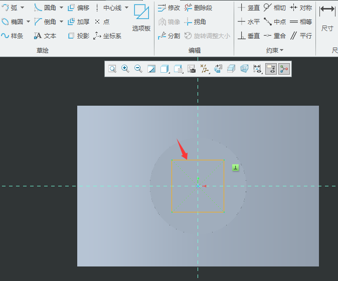Apply the 水平 (horizontal) constraint
The width and height of the screenshot is (338, 281).
(x=249, y=22)
